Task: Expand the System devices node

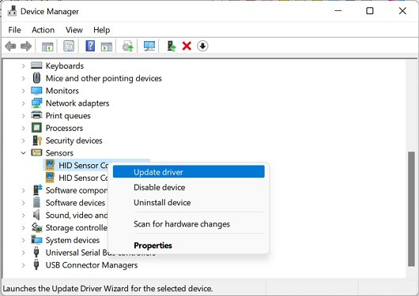Action: click(x=23, y=240)
